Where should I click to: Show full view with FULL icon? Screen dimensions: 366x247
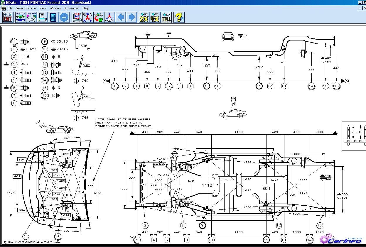pyautogui.click(x=166, y=17)
